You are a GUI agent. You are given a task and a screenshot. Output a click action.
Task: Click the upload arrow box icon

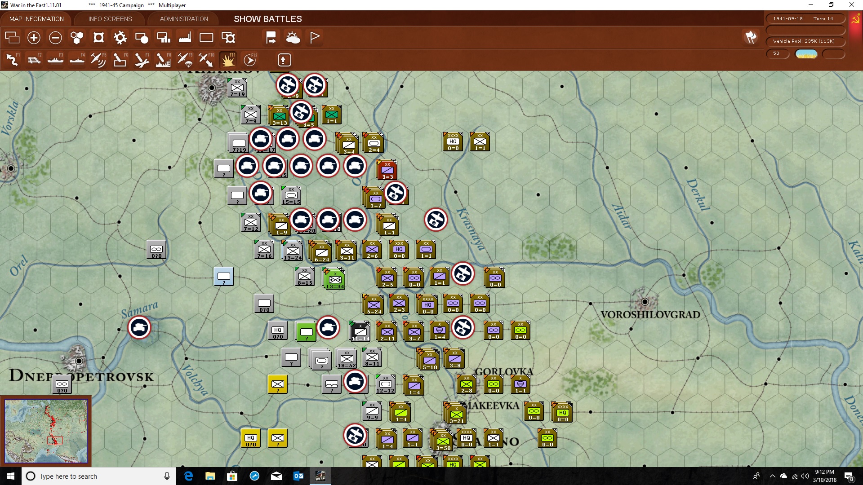[284, 60]
